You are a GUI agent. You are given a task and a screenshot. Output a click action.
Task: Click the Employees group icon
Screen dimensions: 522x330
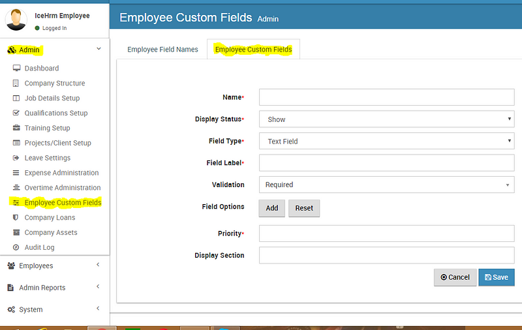coord(11,265)
